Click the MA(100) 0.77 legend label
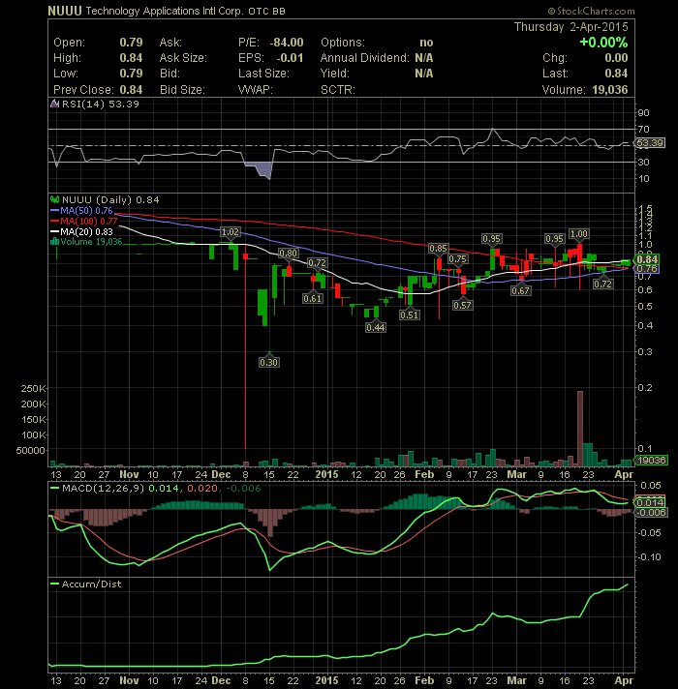Screen dimensions: 678x689 tap(89, 221)
